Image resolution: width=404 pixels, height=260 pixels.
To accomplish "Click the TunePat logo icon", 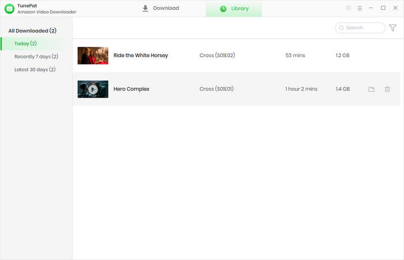I will tap(10, 9).
